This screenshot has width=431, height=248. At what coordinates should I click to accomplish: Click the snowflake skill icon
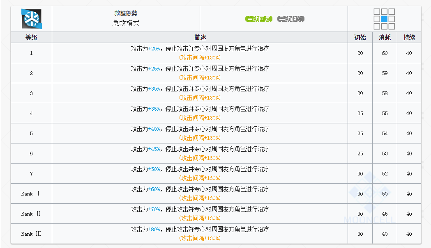click(32, 19)
